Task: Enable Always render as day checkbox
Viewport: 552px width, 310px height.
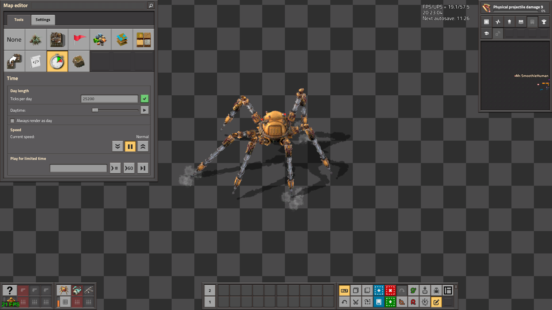Action: coord(12,121)
